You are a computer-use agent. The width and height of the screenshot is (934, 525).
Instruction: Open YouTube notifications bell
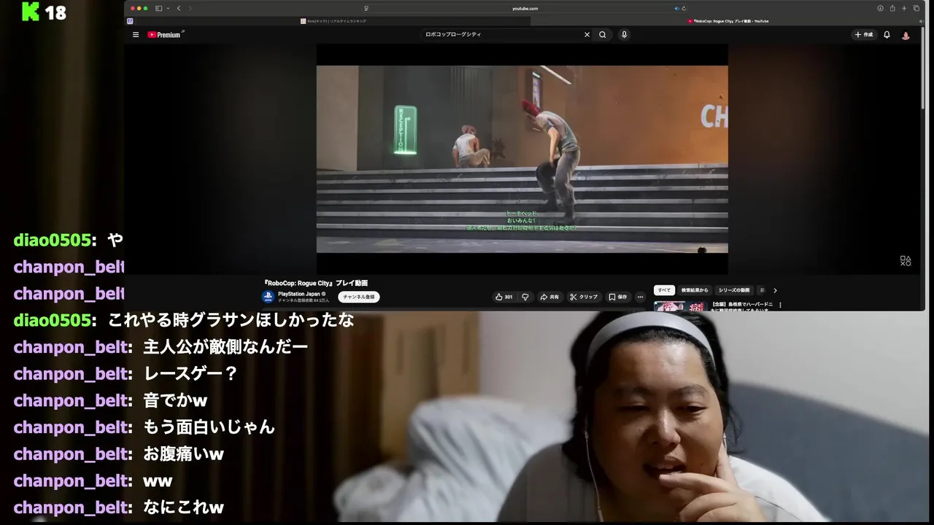pos(887,34)
